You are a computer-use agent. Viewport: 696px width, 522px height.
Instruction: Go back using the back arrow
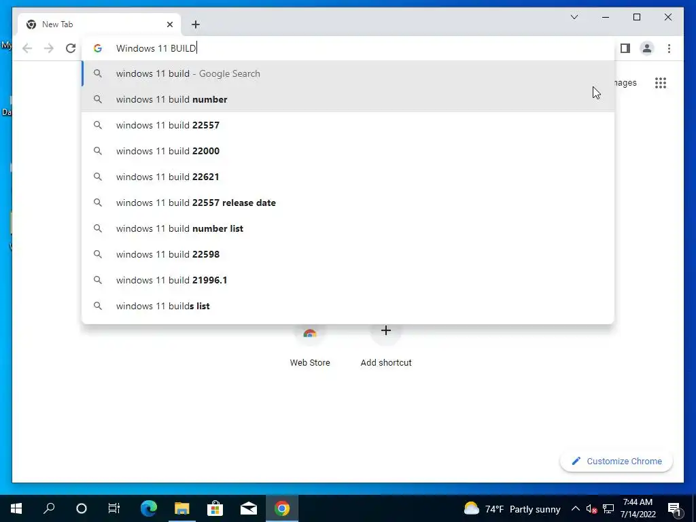pos(27,48)
